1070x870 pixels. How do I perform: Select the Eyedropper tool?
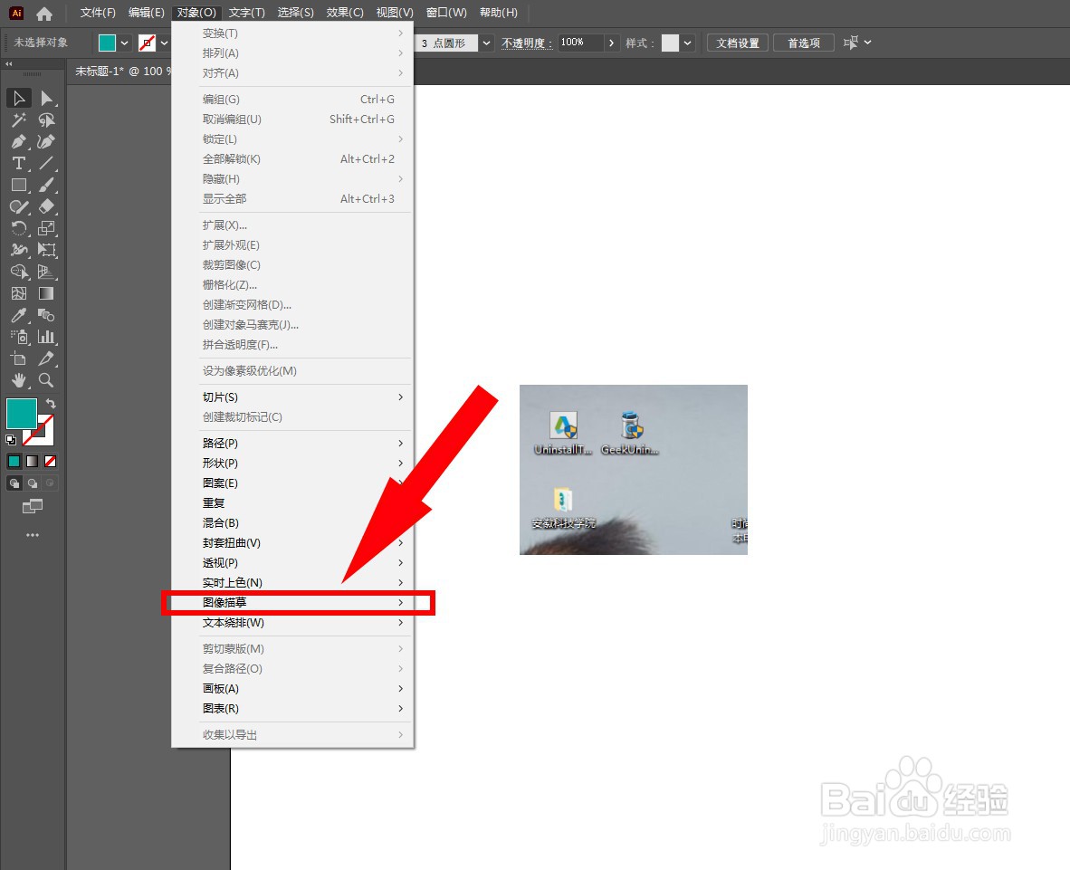[x=19, y=315]
